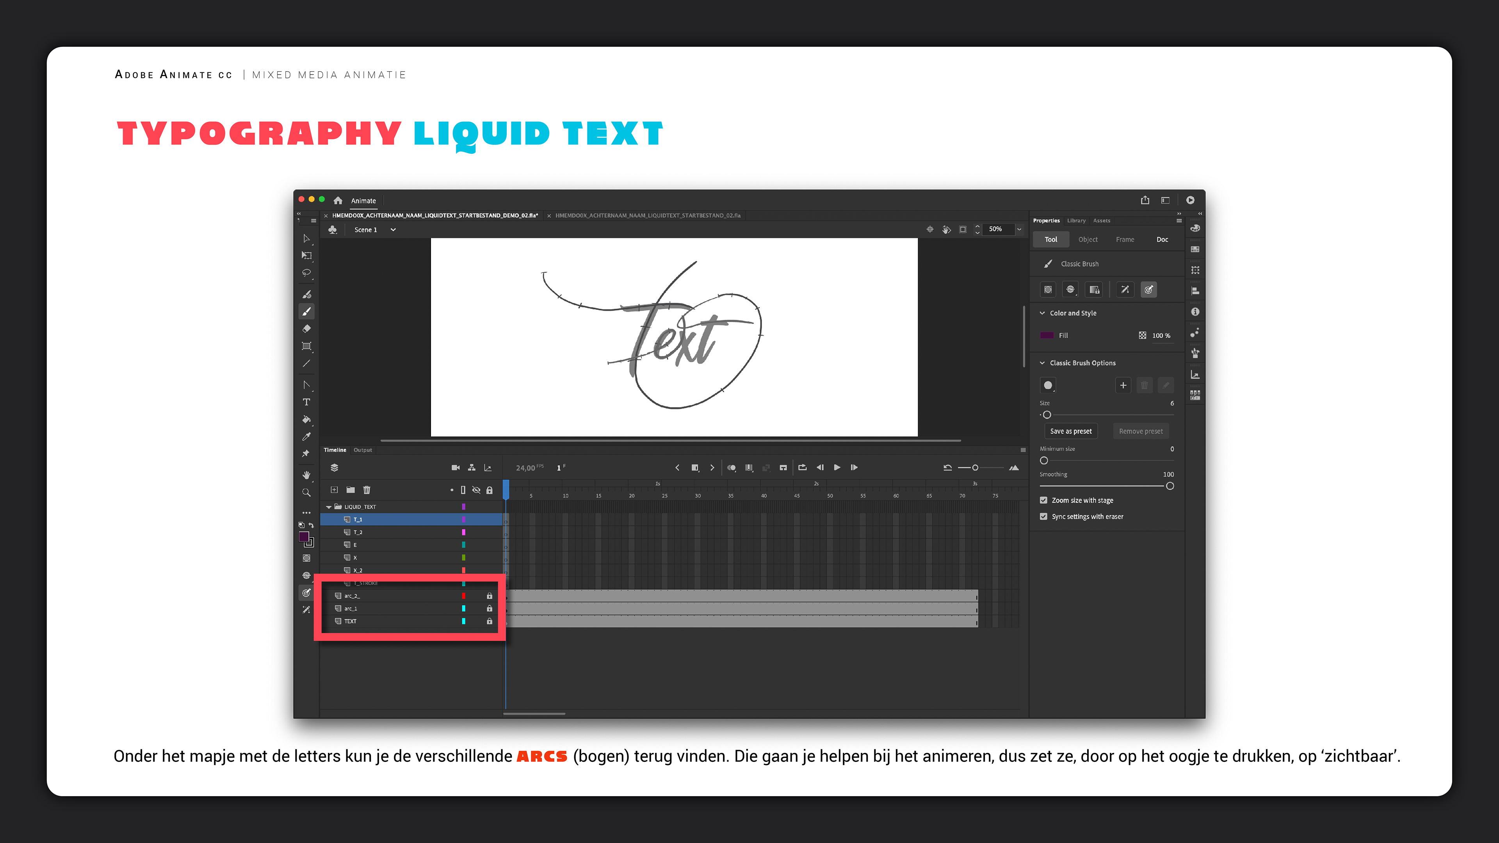Pick the Paint Bucket tool
This screenshot has width=1499, height=843.
(x=306, y=420)
